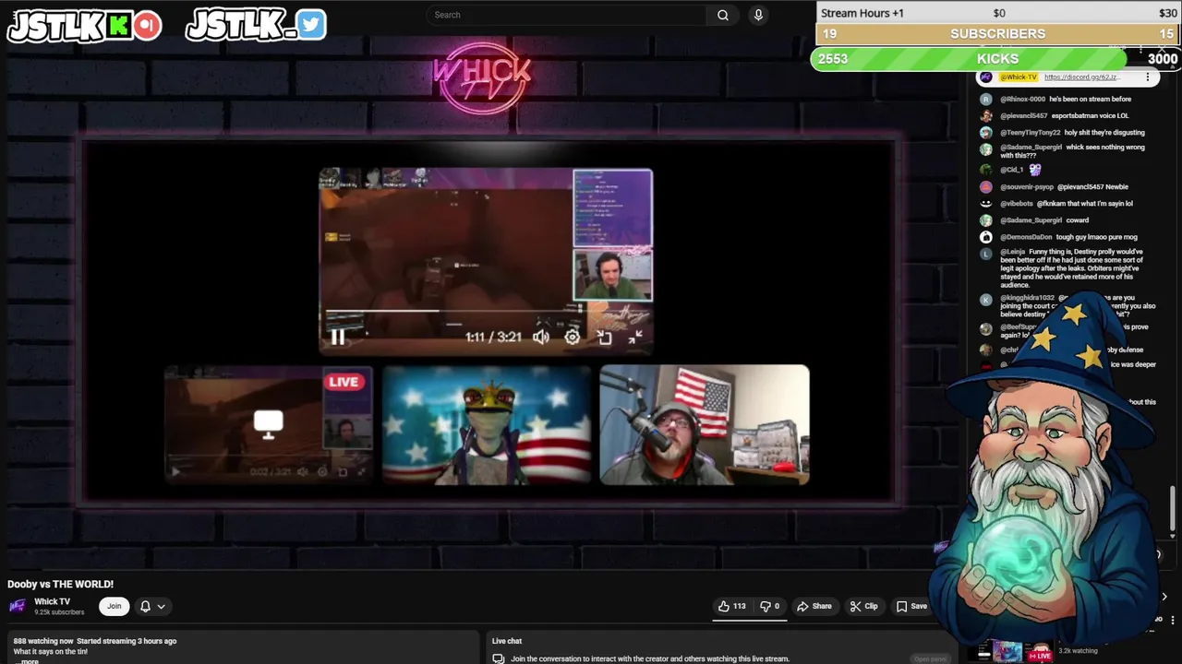
Task: Open the Whick TV channel avatar
Action: (x=18, y=606)
